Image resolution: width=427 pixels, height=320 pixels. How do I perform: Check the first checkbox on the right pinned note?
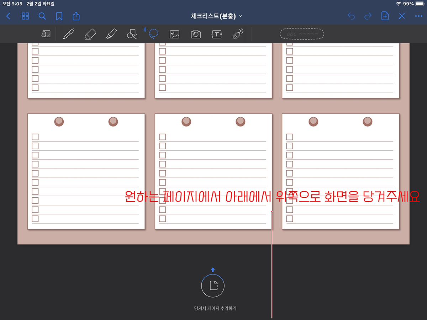point(290,137)
